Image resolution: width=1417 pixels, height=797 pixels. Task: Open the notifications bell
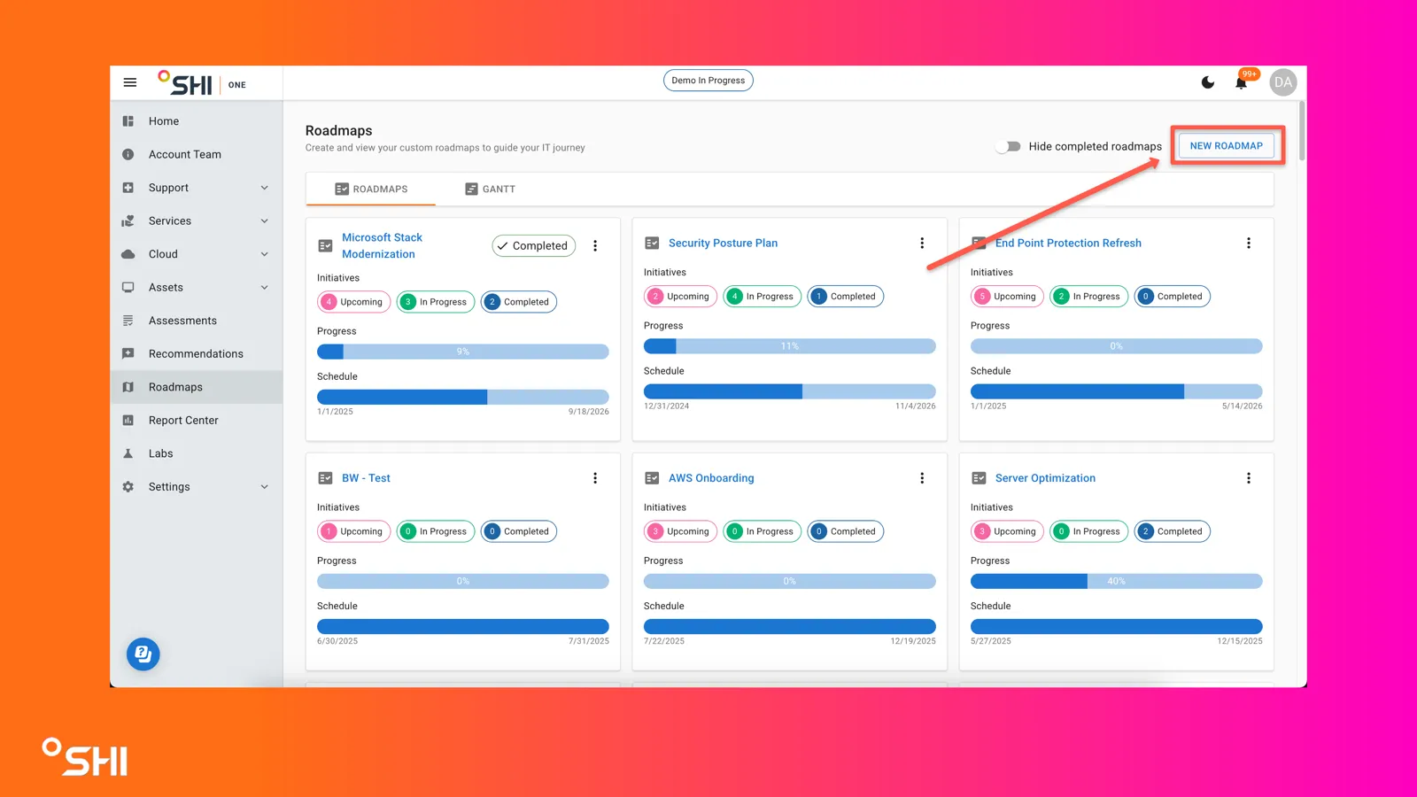pos(1242,82)
